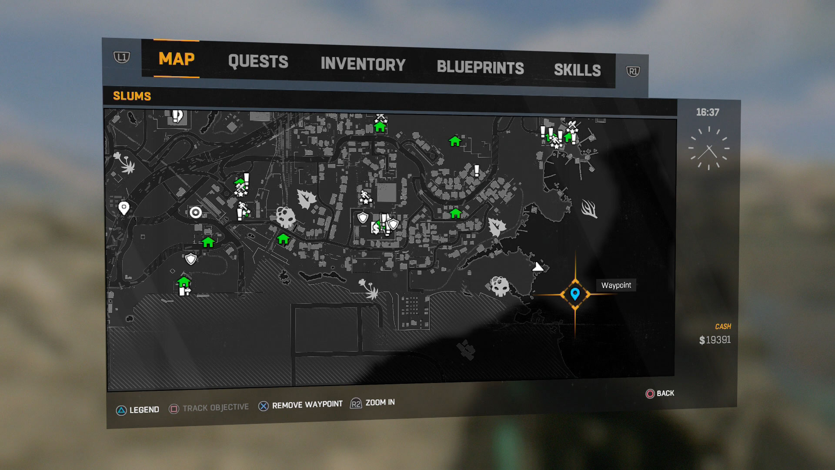Click the green safe house icon bottom left

click(x=183, y=283)
